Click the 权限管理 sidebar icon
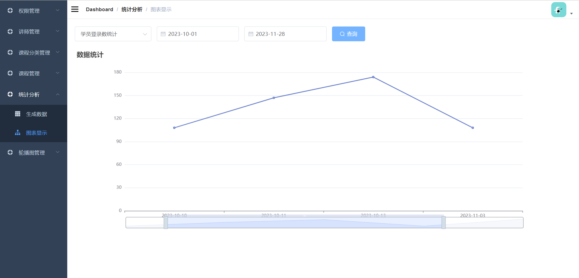579x278 pixels. point(10,11)
